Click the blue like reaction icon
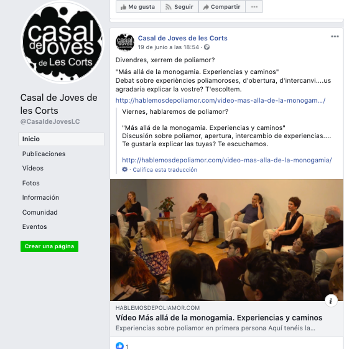Image resolution: width=344 pixels, height=349 pixels. point(119,346)
